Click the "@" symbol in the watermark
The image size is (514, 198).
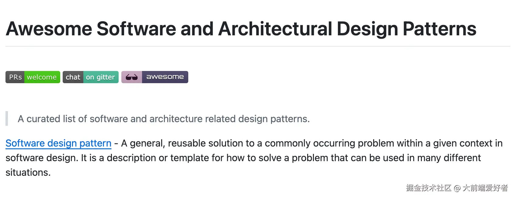457,188
